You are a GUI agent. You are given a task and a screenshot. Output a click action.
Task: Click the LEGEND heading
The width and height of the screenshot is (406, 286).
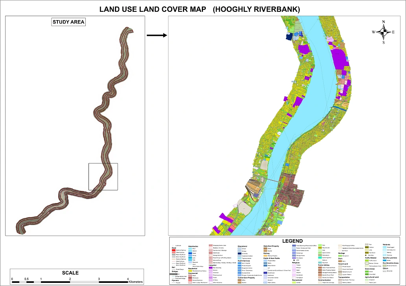292,241
